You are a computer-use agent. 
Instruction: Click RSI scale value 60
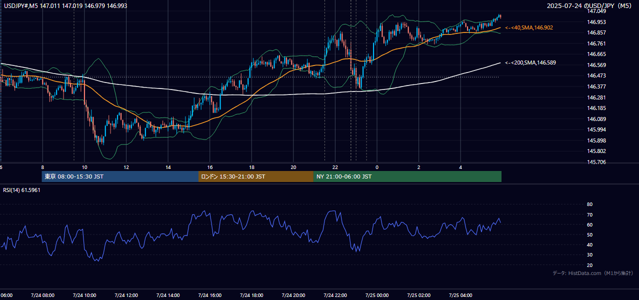[x=590, y=224]
